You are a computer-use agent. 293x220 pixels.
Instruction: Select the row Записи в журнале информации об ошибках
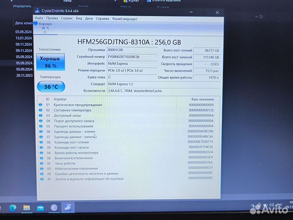126,179
